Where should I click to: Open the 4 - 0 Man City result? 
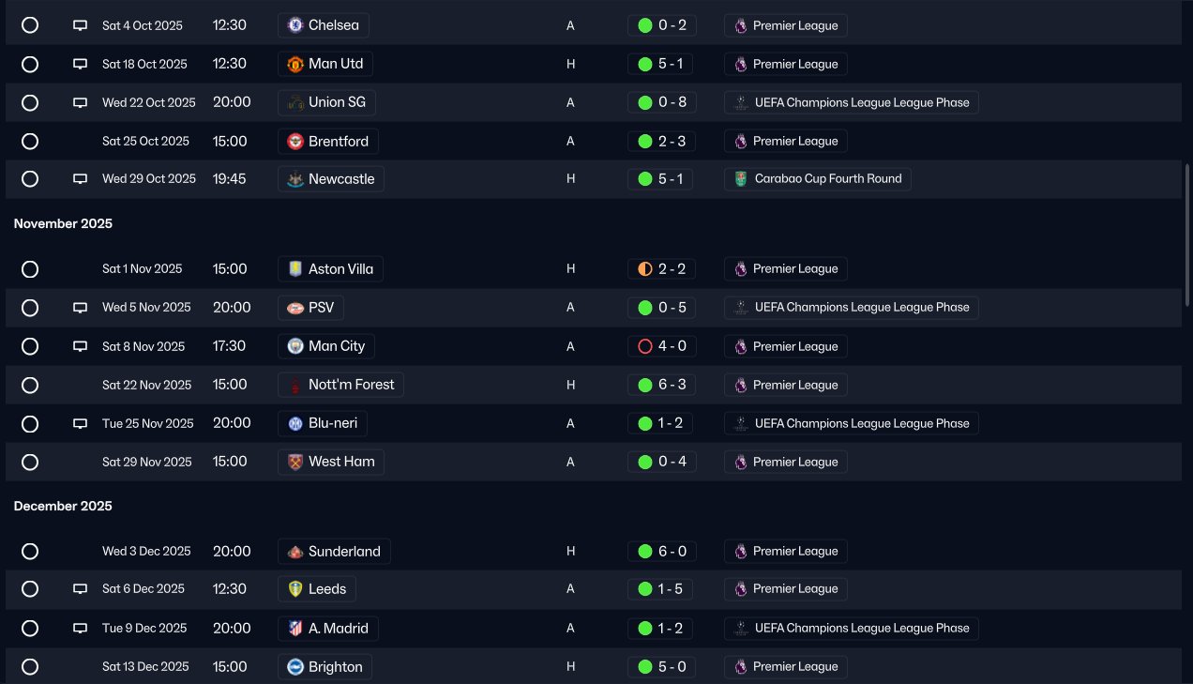click(662, 346)
